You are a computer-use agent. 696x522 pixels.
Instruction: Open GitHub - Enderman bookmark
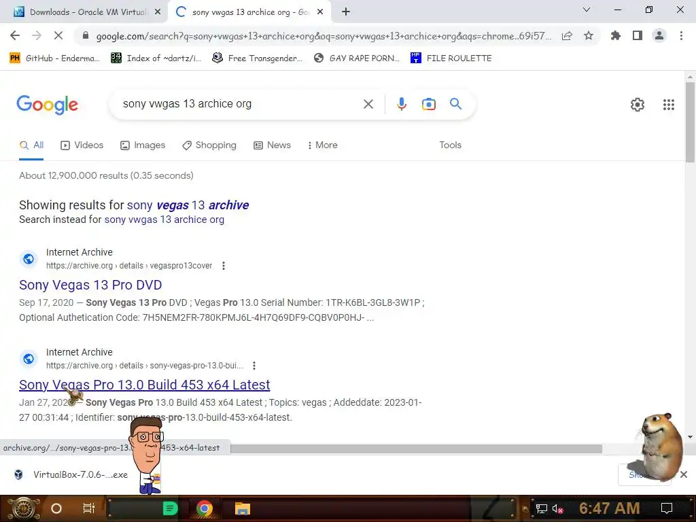[54, 58]
